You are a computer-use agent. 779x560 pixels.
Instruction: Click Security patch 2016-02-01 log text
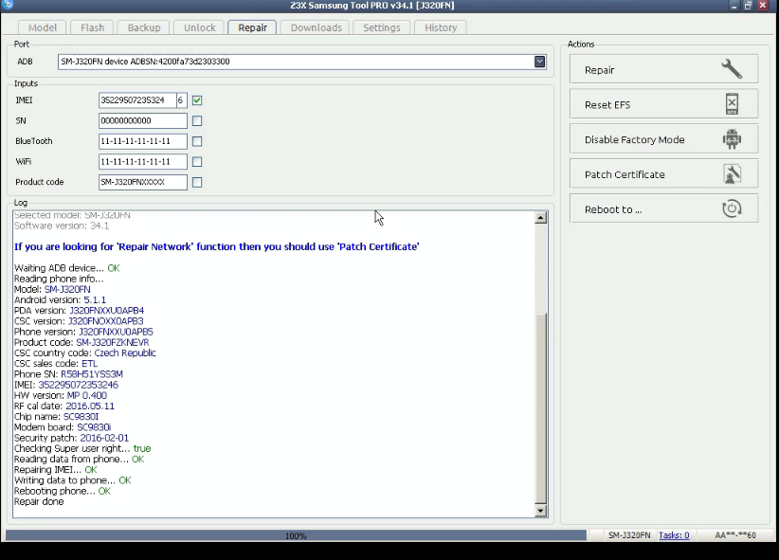tap(71, 438)
